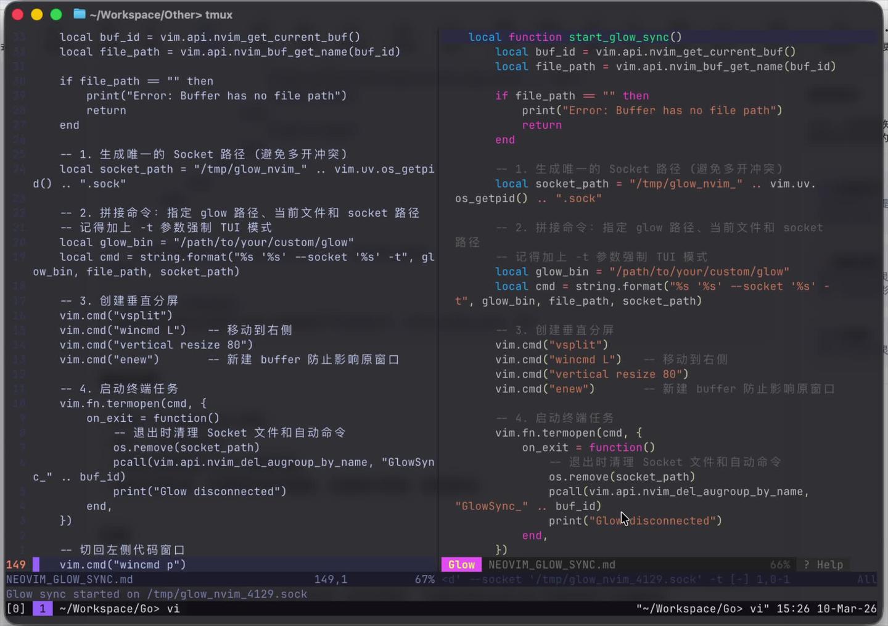
Task: Click the pink 'Glow' badge in Glow status bar
Action: point(462,565)
